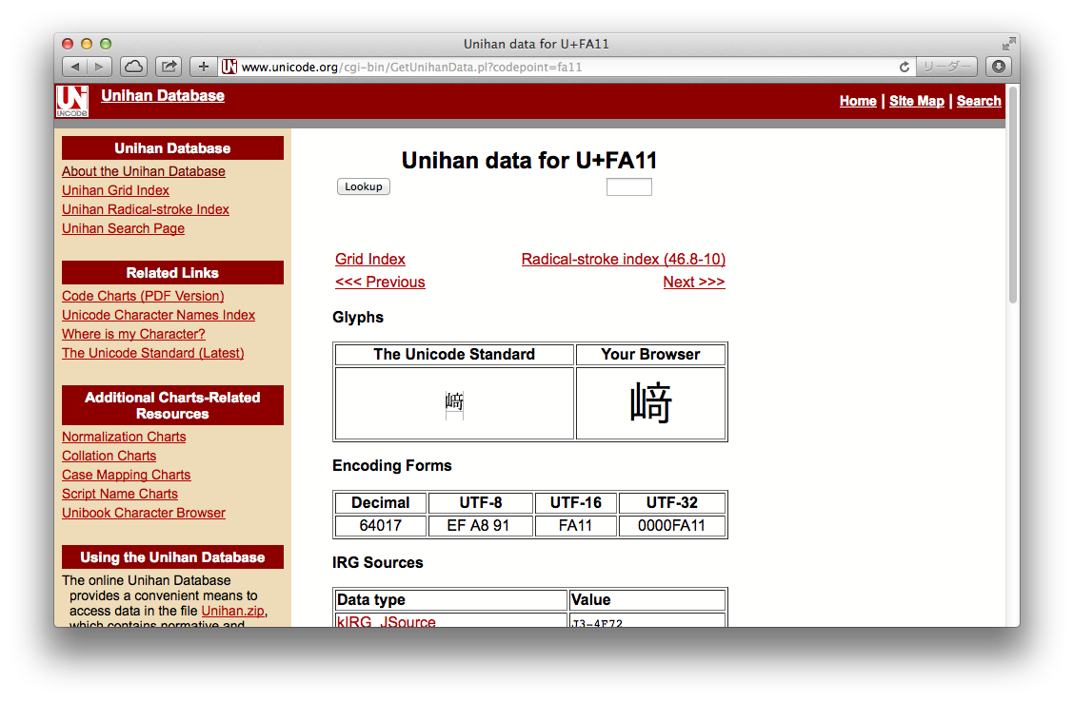
Task: Open Unihan Grid Index sidebar link
Action: point(115,190)
